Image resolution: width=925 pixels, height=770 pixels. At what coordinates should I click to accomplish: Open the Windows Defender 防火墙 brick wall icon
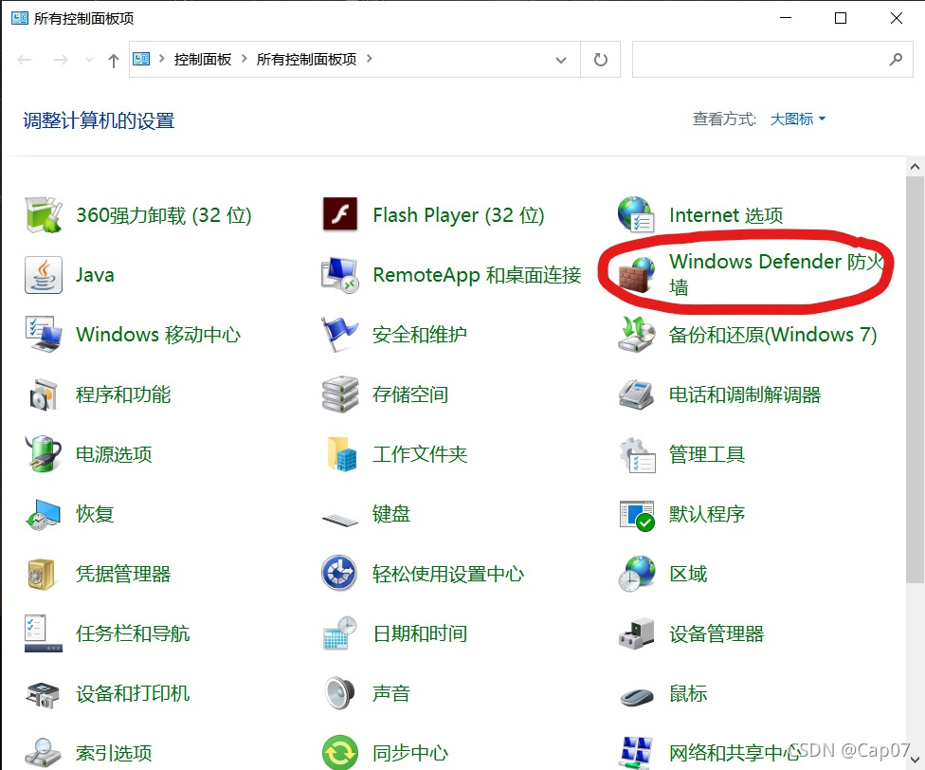pos(636,275)
